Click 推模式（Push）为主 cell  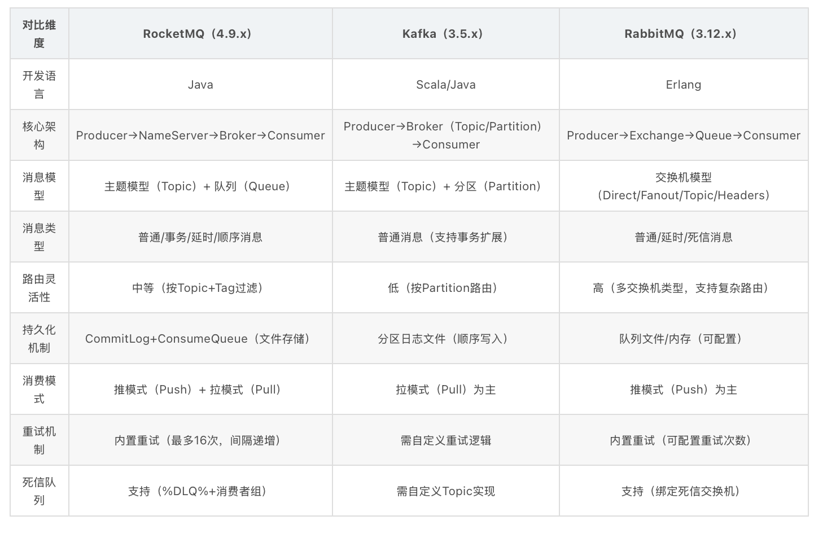click(684, 389)
